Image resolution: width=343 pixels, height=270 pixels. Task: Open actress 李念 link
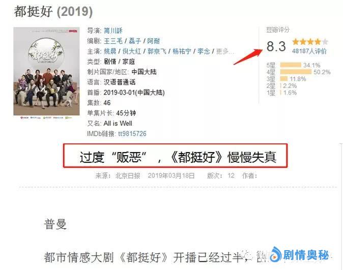click(204, 51)
